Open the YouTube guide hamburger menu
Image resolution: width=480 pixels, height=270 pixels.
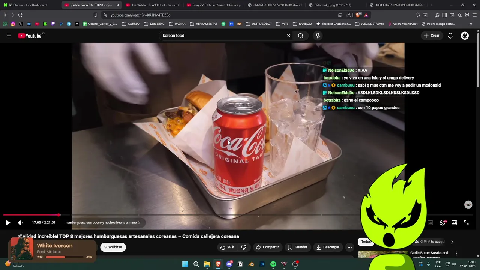point(9,36)
